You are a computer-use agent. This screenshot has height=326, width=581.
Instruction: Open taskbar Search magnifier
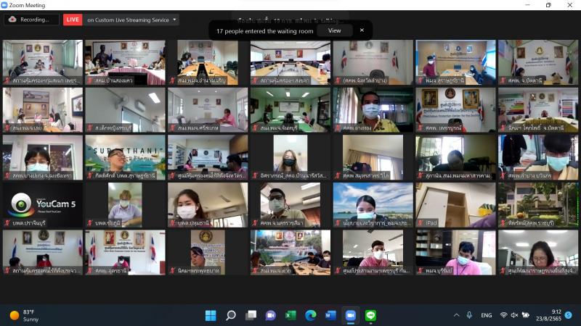(x=230, y=315)
